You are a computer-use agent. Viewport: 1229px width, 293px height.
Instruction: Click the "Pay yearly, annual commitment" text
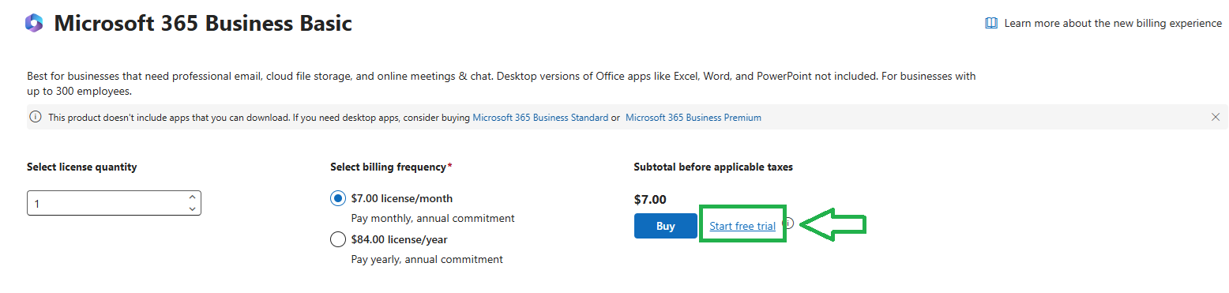[x=427, y=259]
